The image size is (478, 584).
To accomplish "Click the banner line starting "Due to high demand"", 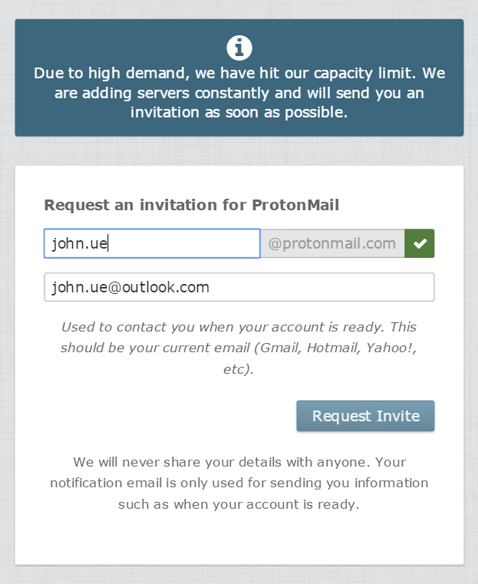I will (239, 74).
